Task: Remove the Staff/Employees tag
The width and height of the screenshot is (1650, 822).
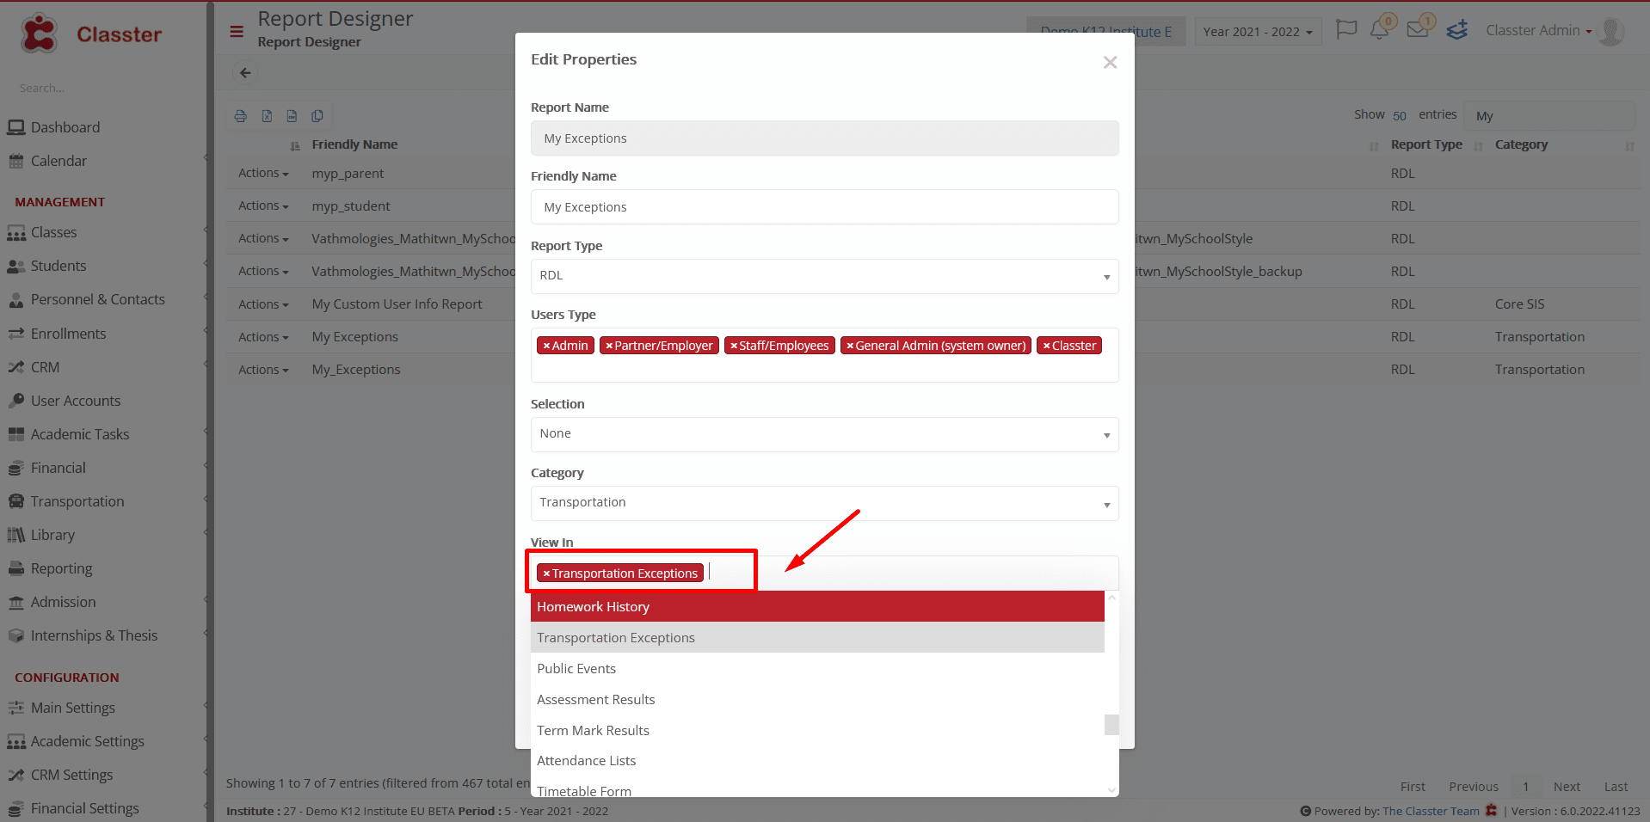Action: click(734, 346)
